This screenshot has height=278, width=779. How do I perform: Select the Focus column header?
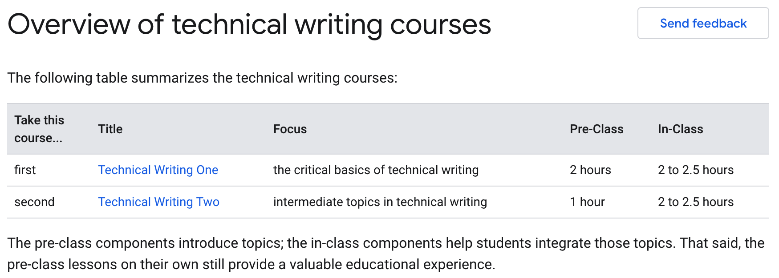290,129
